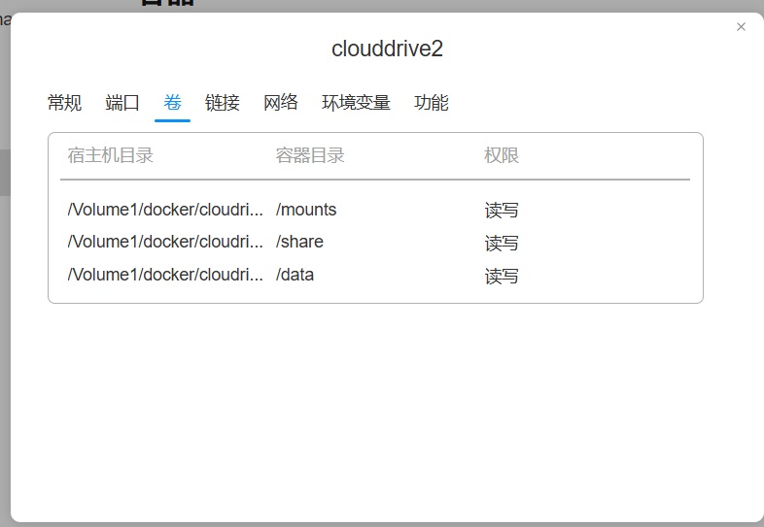Select the /data container directory cell
Viewport: 764px width, 527px height.
295,275
